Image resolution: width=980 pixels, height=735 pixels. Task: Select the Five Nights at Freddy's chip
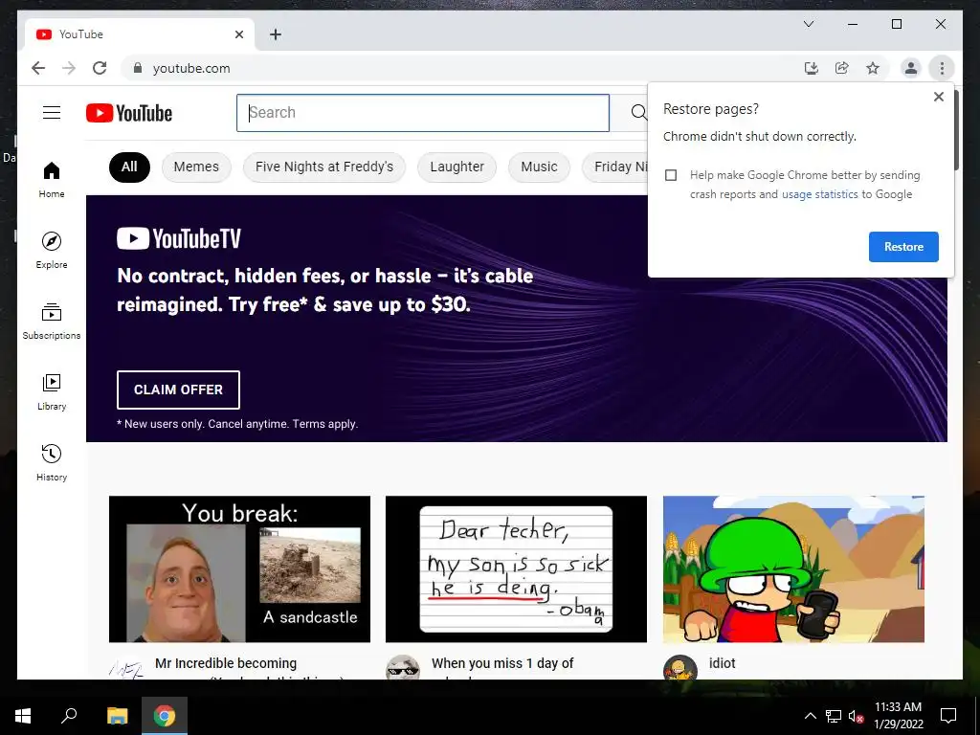click(323, 167)
